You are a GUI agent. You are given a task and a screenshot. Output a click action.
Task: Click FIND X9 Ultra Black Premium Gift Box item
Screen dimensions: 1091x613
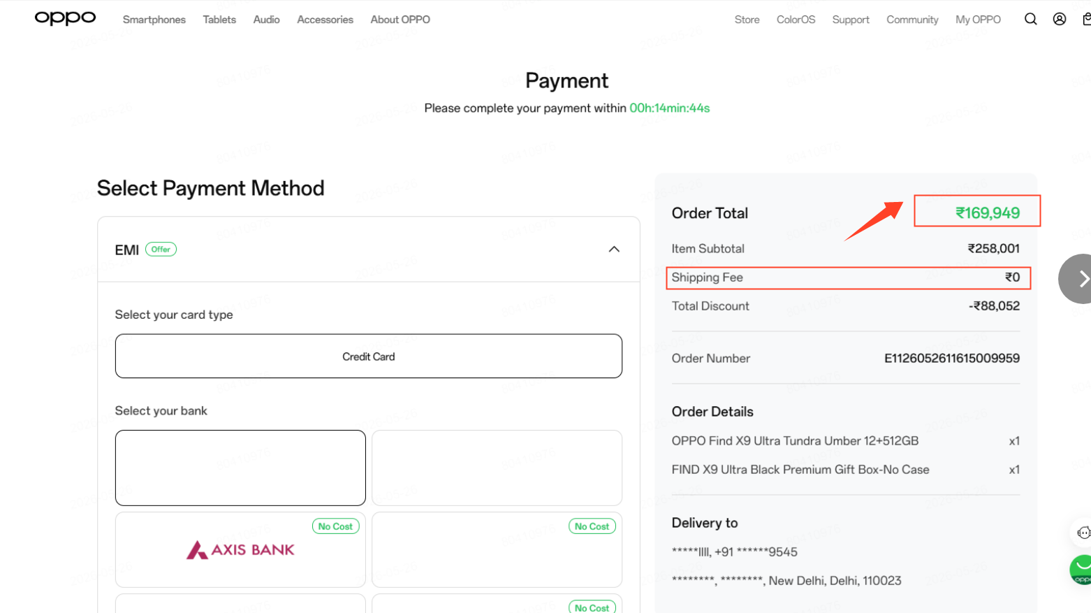coord(800,470)
